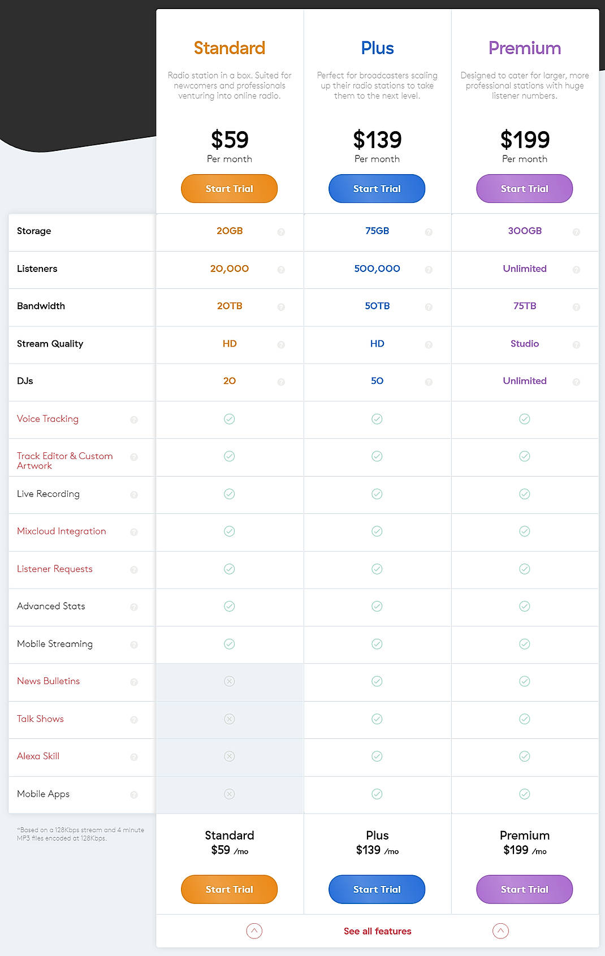Click the help icon beside Voice Tracking
The width and height of the screenshot is (605, 956).
click(134, 419)
